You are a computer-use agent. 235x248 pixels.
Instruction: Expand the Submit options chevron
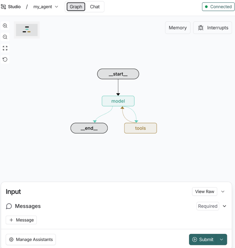click(221, 239)
